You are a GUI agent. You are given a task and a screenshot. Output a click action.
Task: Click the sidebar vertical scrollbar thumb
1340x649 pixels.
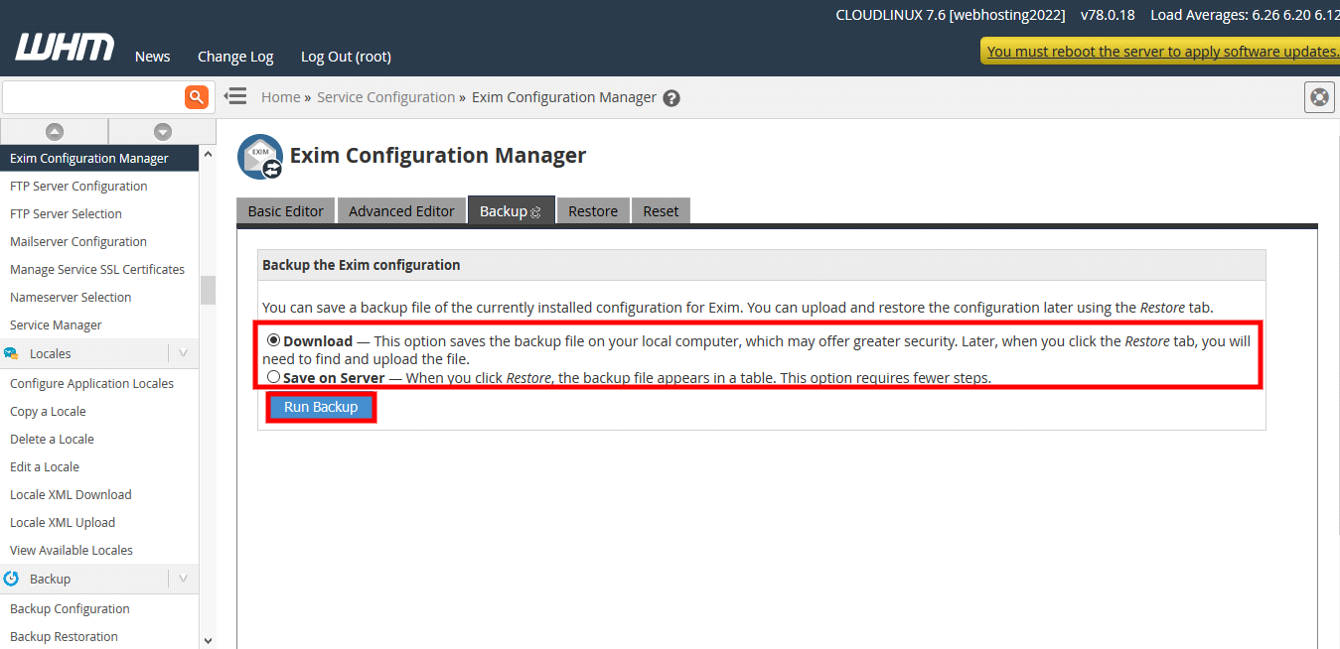tap(208, 290)
